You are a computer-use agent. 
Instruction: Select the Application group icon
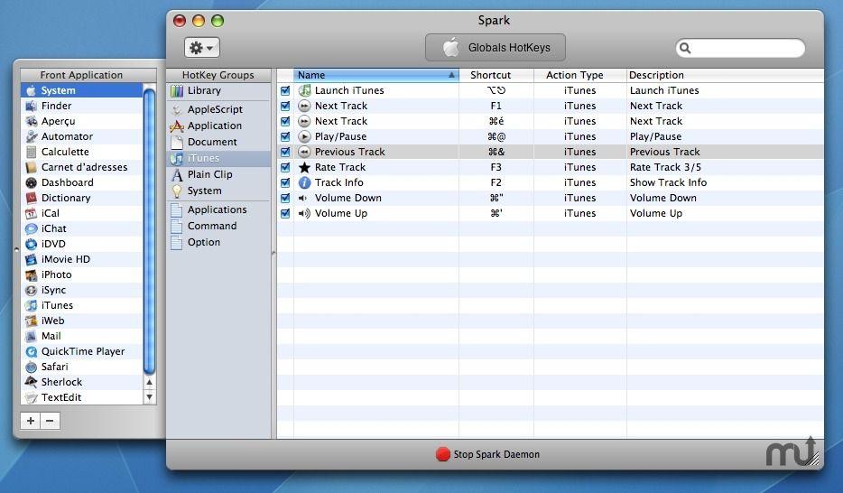(x=177, y=126)
